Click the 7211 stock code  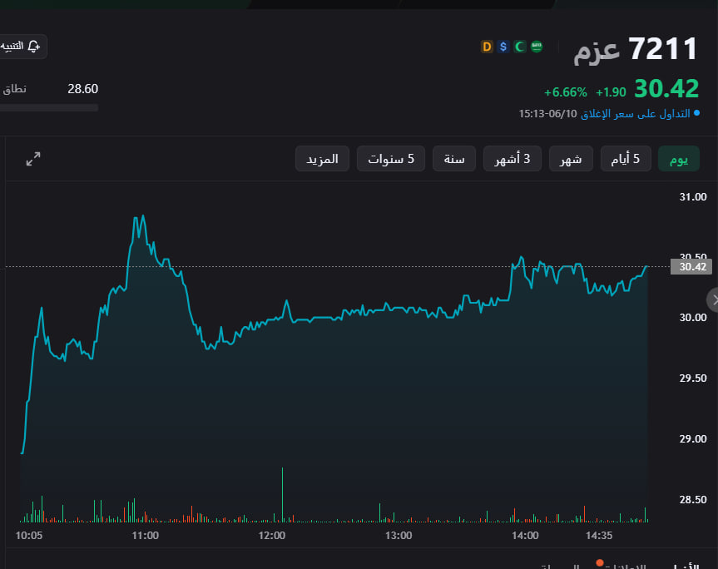(x=663, y=48)
